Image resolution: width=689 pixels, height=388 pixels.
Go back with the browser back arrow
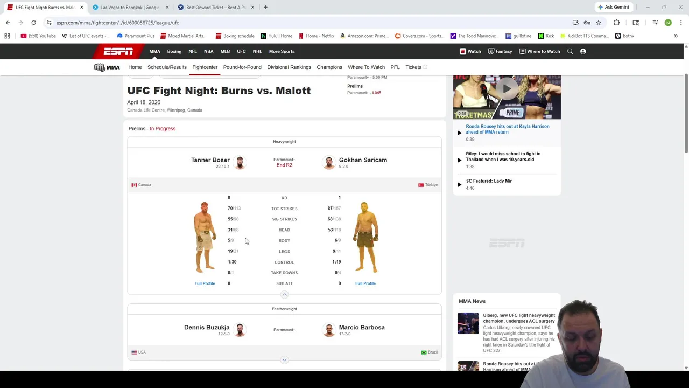tap(8, 23)
